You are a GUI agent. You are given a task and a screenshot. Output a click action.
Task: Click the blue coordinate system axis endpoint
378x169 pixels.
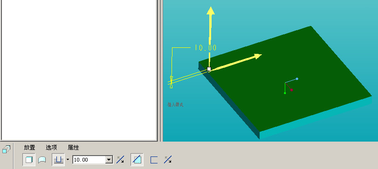[x=297, y=79]
